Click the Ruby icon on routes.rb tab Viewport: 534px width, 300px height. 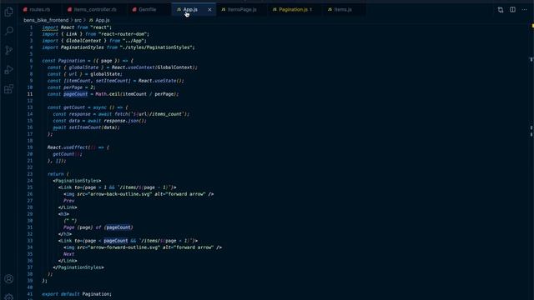[x=25, y=9]
